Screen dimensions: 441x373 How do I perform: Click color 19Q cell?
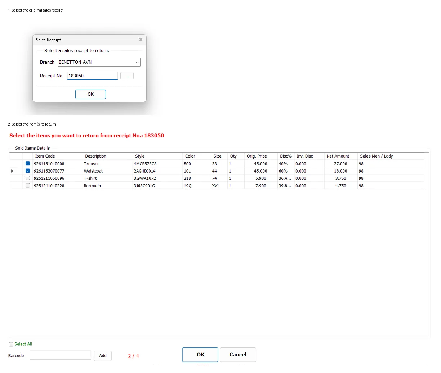click(x=197, y=186)
